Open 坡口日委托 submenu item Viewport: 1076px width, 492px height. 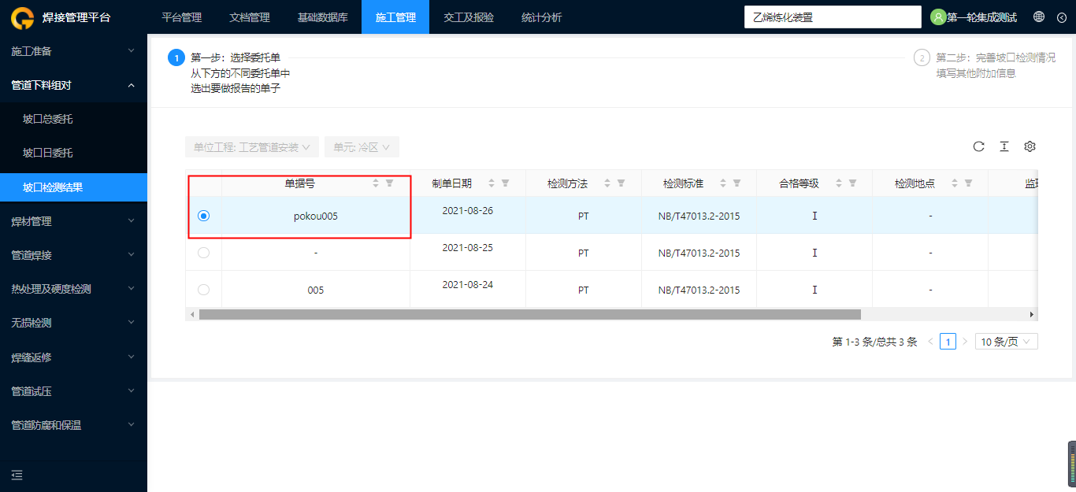(73, 153)
